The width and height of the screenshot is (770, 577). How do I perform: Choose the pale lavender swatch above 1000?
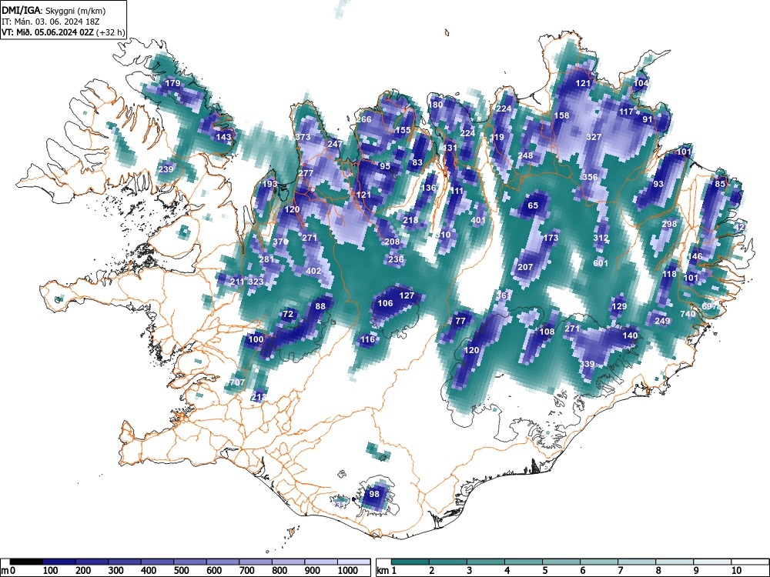click(354, 562)
